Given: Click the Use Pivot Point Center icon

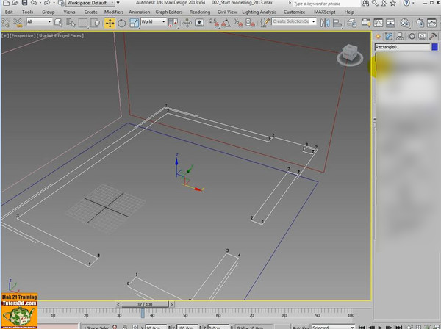Looking at the screenshot, I should (x=173, y=23).
